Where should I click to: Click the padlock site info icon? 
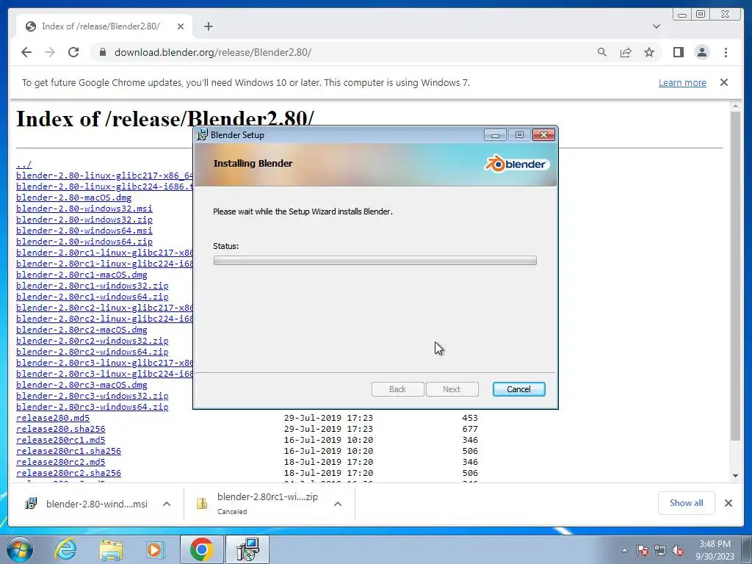102,52
